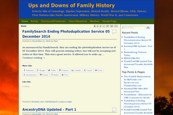Open recent post MHGS DNA SIG

point(132,58)
